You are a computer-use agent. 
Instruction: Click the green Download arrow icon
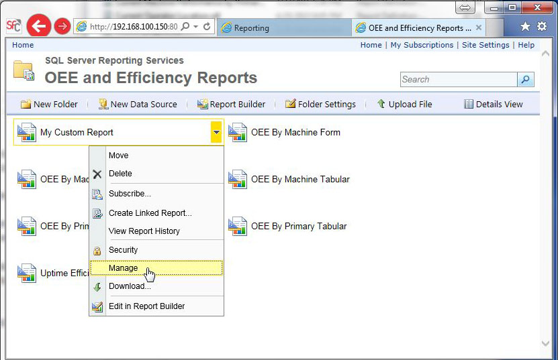tap(97, 287)
